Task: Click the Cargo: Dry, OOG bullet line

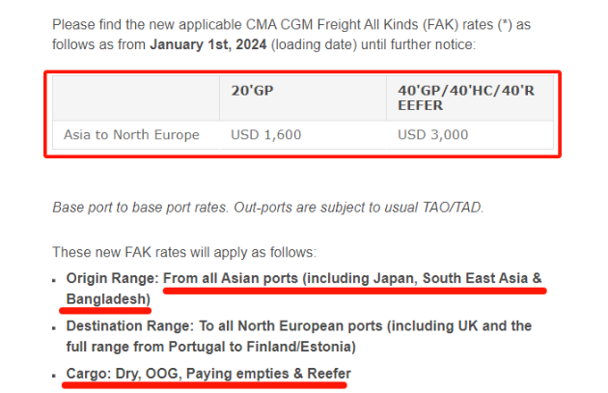Action: click(208, 374)
